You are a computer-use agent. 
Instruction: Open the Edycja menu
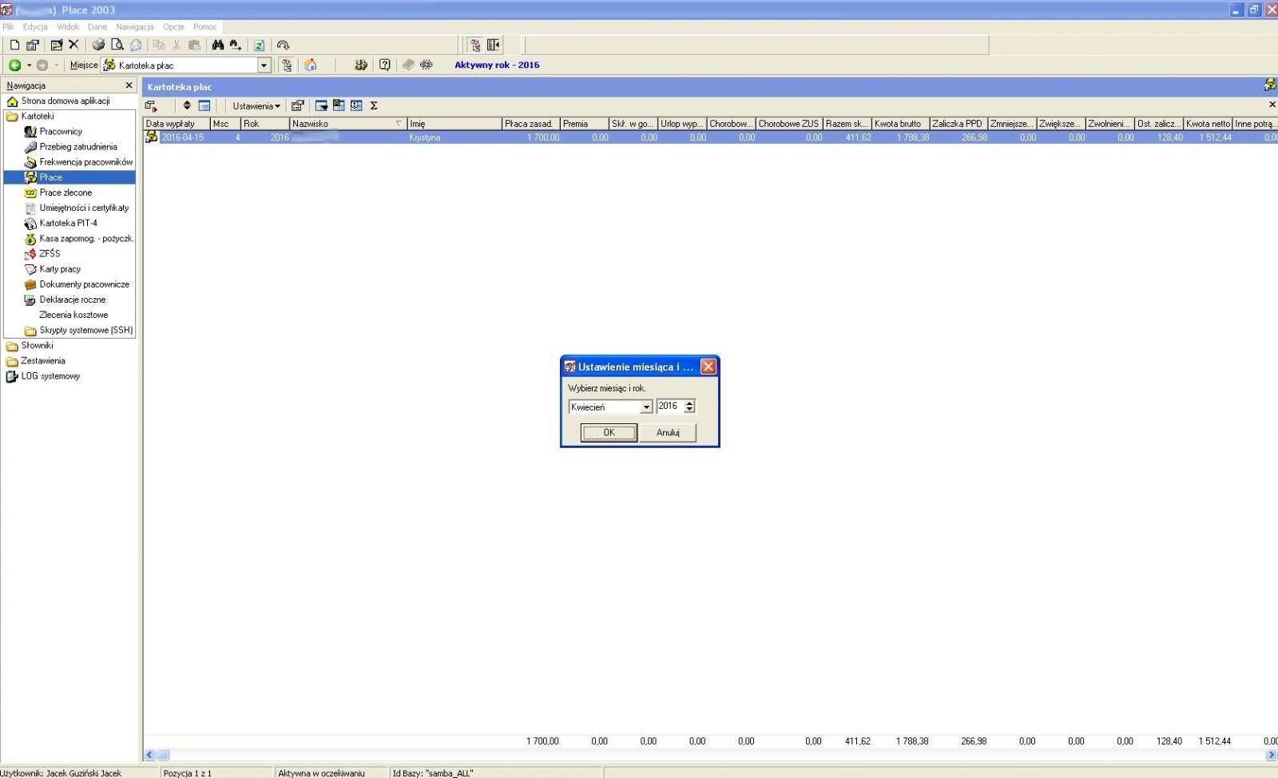coord(35,27)
